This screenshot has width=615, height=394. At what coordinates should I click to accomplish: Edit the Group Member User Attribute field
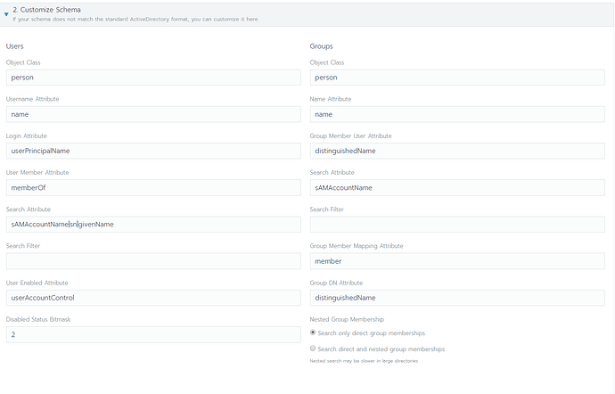tap(457, 151)
